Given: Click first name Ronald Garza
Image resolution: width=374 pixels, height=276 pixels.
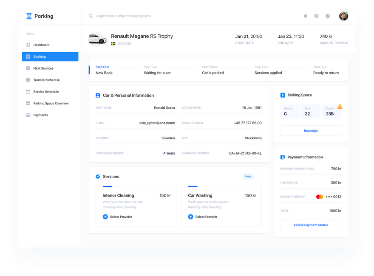Looking at the screenshot, I should pos(164,108).
